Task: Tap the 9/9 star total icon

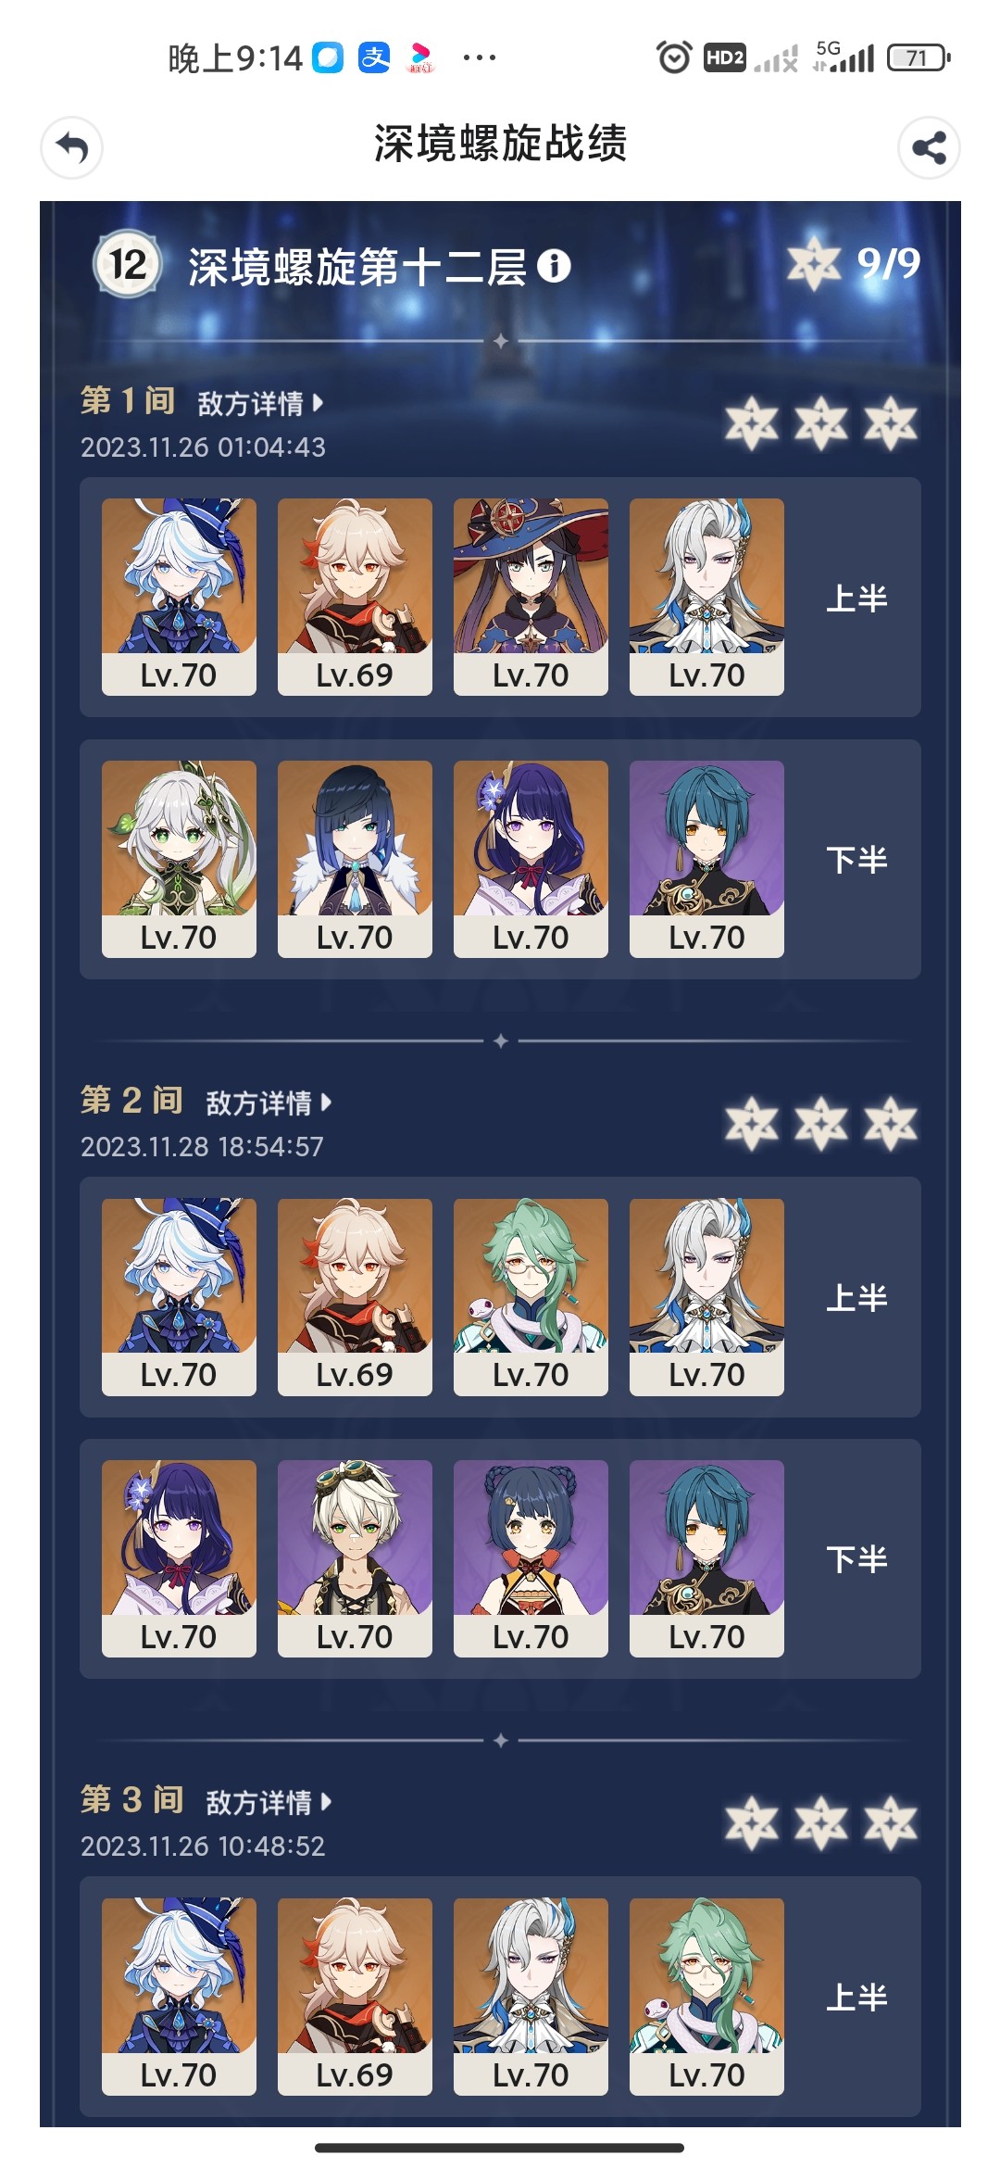Action: click(813, 264)
